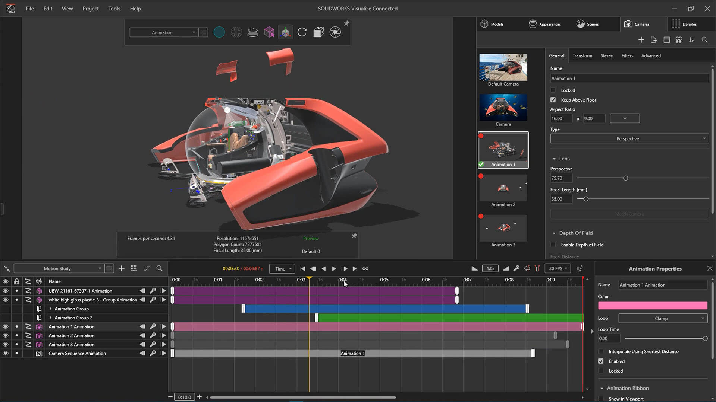Click the camera Name input field
Screen dimensions: 716x402
629,78
